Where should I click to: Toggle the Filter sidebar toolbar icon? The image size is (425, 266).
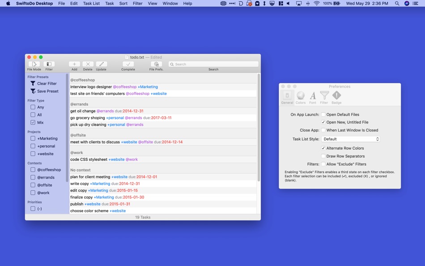pyautogui.click(x=49, y=64)
